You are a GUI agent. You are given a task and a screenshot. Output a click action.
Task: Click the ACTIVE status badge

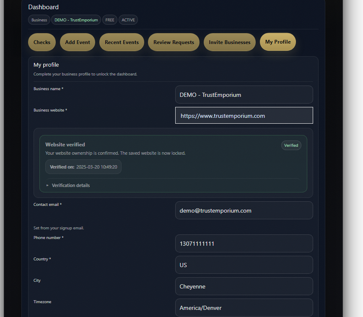128,20
